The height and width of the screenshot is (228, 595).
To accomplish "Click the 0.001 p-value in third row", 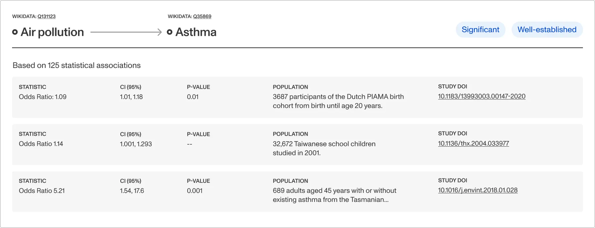I will 195,191.
